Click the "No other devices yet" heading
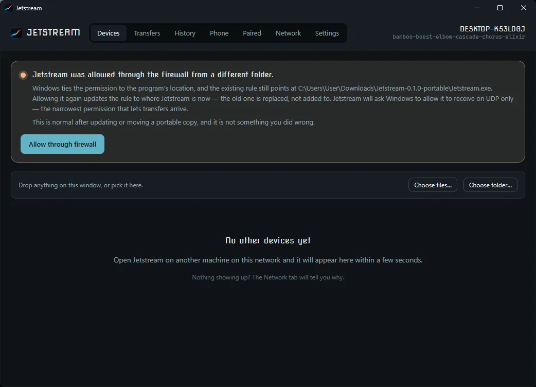536x387 pixels. click(x=268, y=241)
